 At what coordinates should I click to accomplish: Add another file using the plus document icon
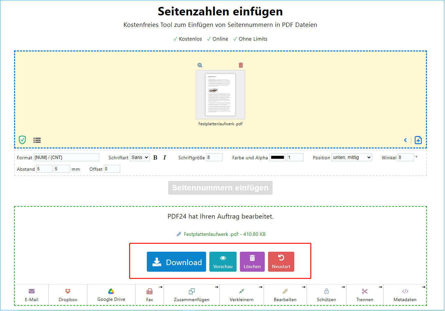coord(418,140)
